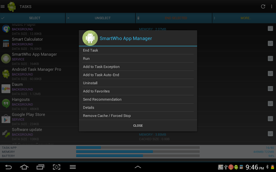Tap the 449MB/722MB memory value
Image resolution: width=276 pixels, height=172 pixels.
(264, 152)
